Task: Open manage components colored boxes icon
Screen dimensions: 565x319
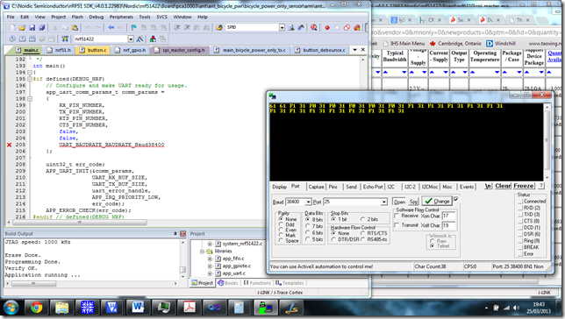Action: [153, 39]
